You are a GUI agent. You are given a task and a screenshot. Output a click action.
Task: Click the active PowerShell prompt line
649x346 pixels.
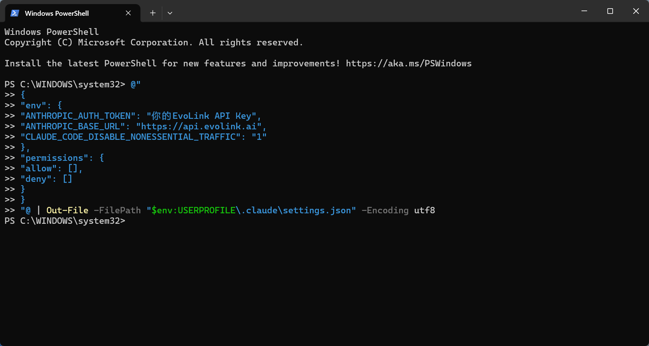pyautogui.click(x=65, y=221)
